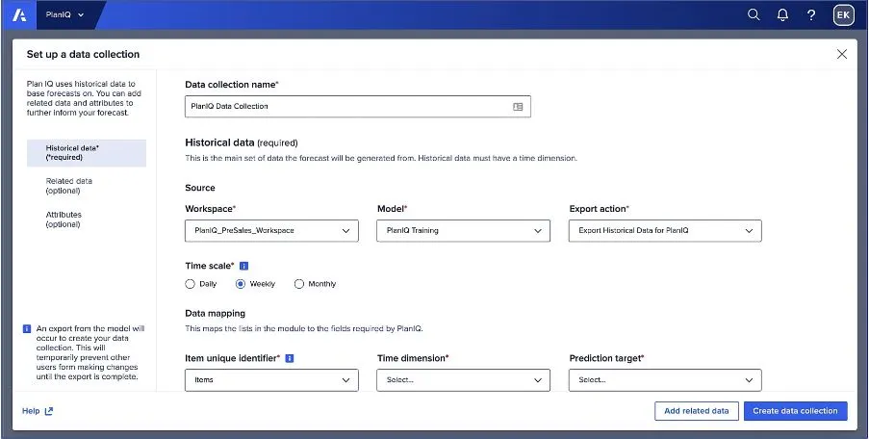
Task: Go to Related data (optional) step
Action: [69, 186]
